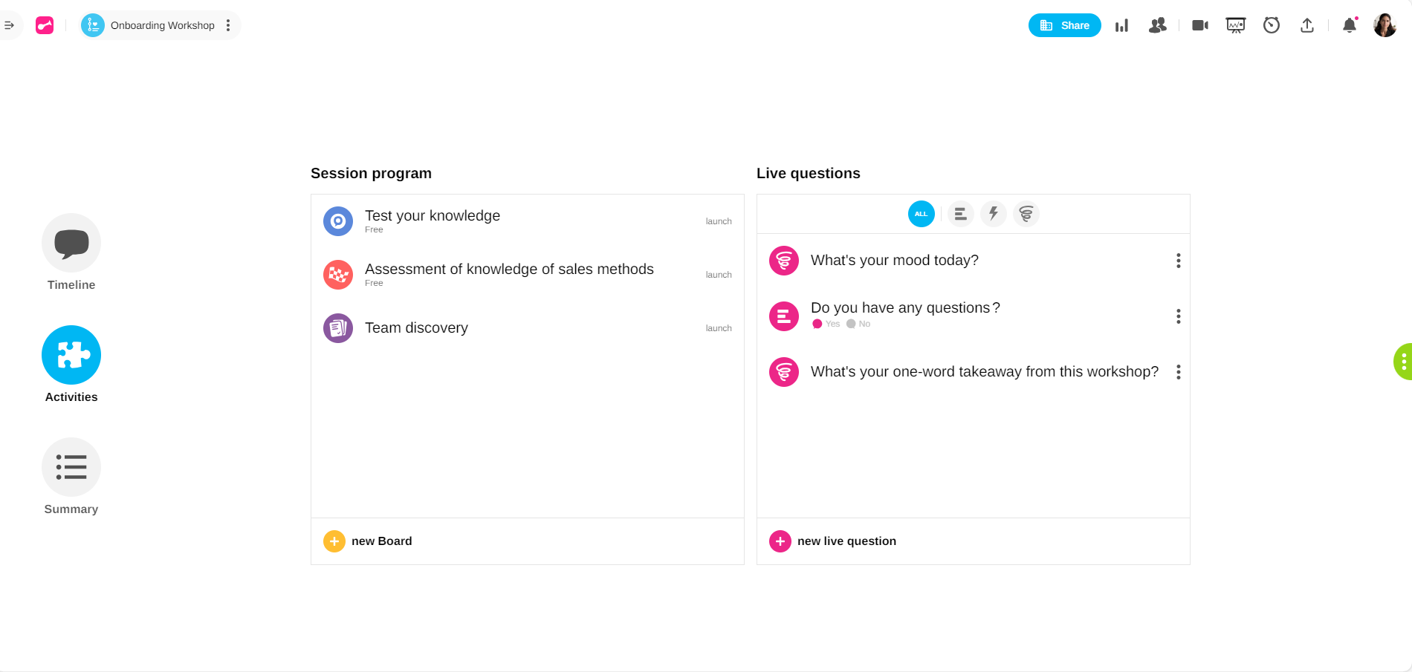
Task: Start the video camera
Action: pos(1199,25)
